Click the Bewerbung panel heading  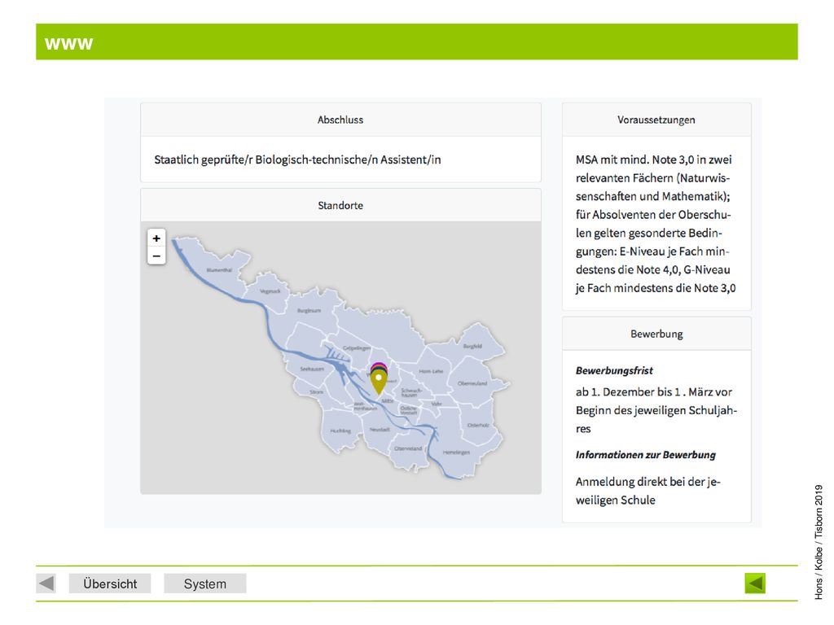[657, 334]
